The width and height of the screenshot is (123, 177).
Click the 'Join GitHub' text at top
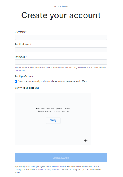(61, 7)
